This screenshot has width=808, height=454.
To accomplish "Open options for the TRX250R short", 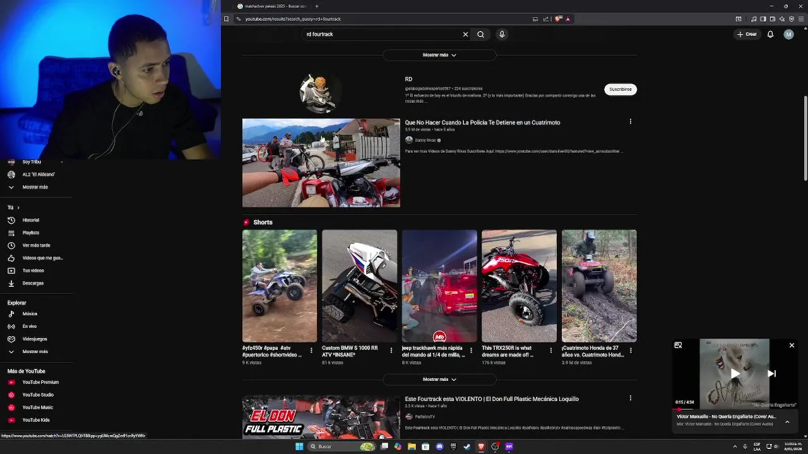I will pyautogui.click(x=550, y=351).
